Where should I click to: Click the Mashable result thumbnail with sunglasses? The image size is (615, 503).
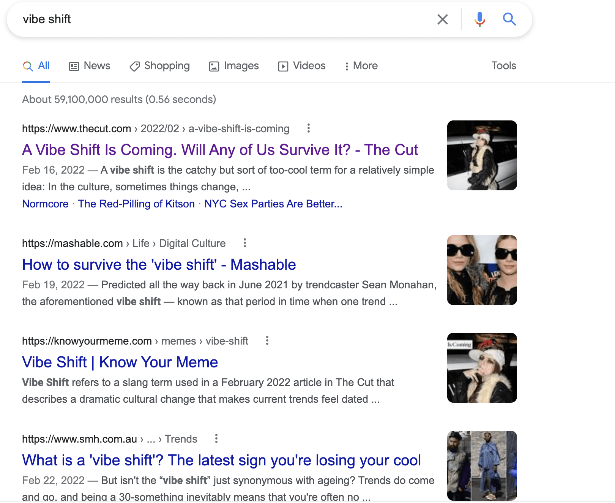[482, 270]
